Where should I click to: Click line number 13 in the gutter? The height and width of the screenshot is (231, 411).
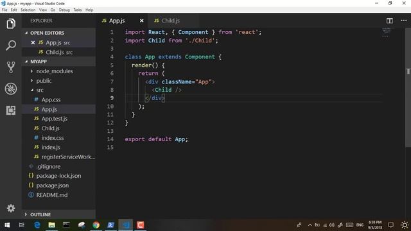(110, 131)
